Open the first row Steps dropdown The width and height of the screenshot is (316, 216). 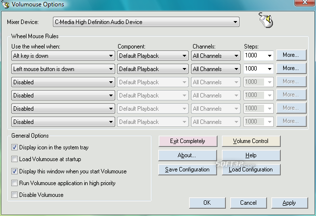point(269,56)
